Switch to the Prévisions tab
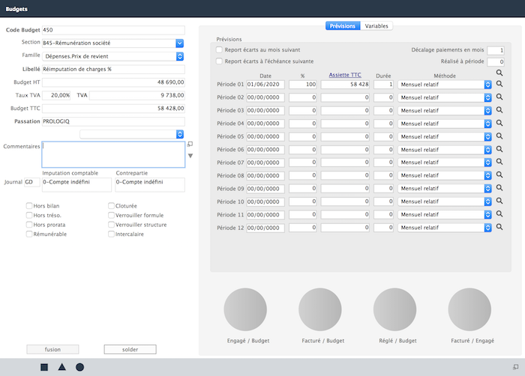525x376 pixels. click(x=343, y=26)
